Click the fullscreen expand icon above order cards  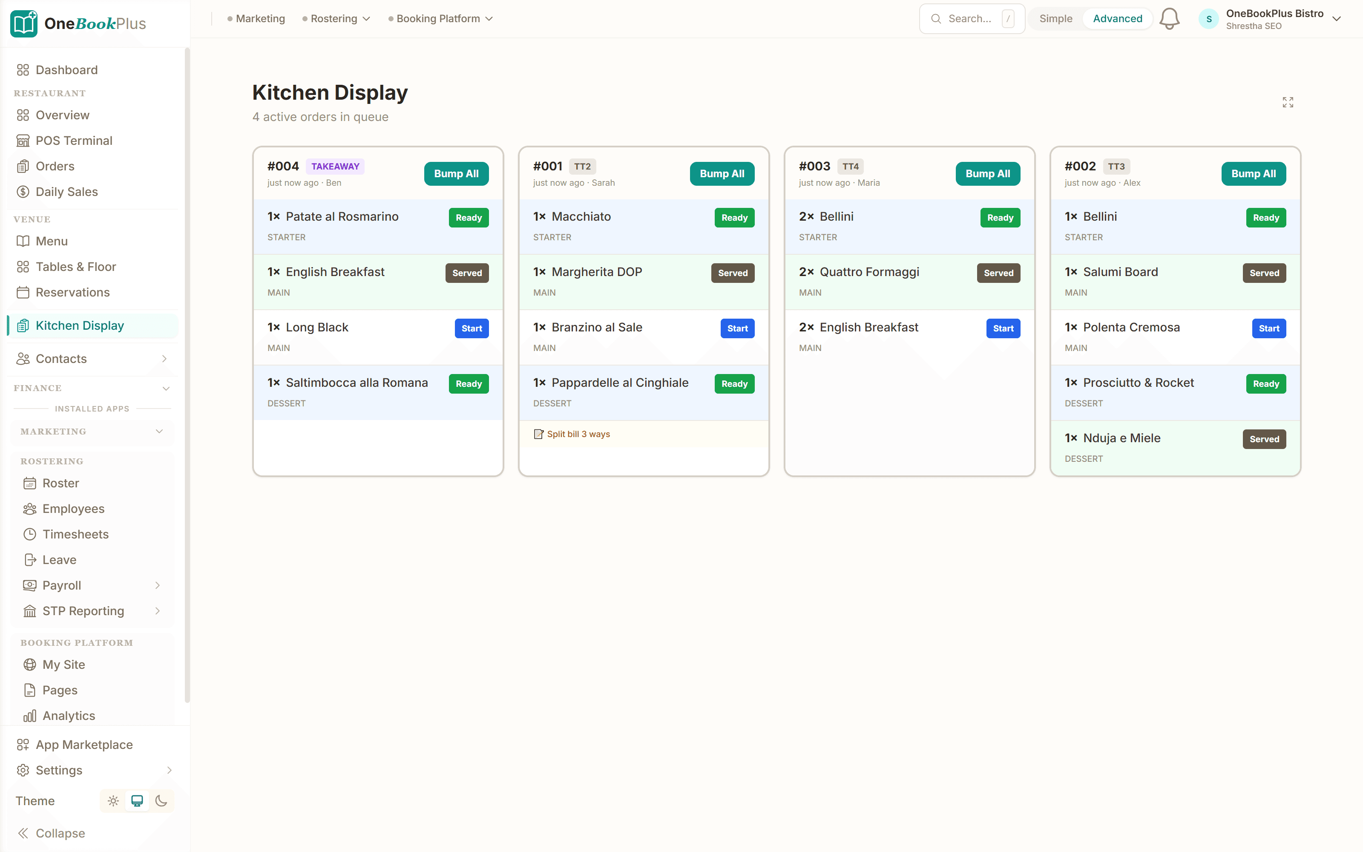pyautogui.click(x=1288, y=101)
